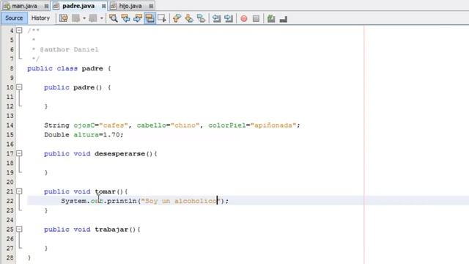Go to the previous search occurrence icon
The width and height of the screenshot is (469, 264).
click(125, 18)
